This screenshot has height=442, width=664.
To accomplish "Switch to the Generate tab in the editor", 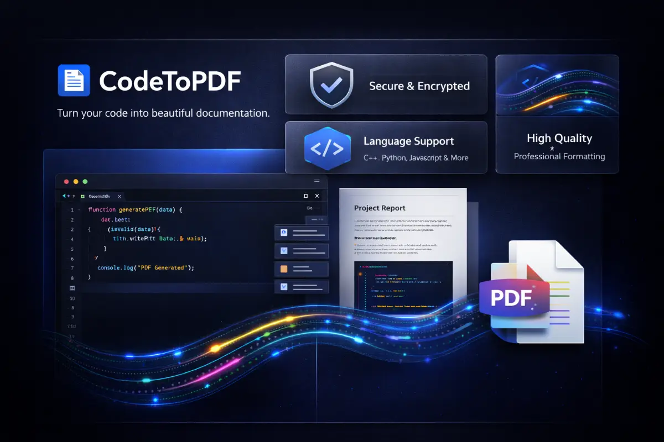I will pos(100,196).
